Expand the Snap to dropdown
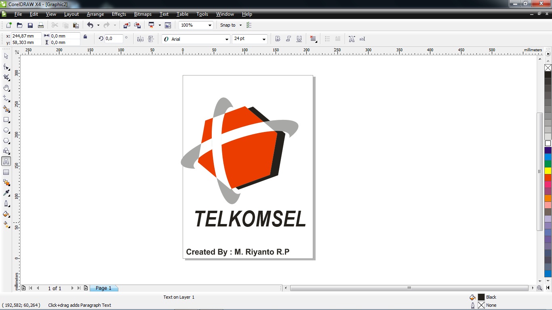The height and width of the screenshot is (310, 552). [x=240, y=25]
